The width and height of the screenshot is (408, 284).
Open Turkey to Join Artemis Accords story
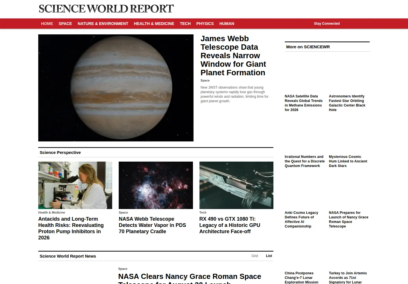point(348,277)
